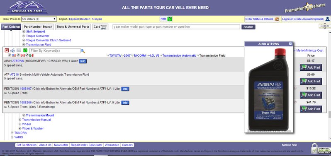
Task: Open the Repair Index Calculator link
Action: [x=87, y=145]
